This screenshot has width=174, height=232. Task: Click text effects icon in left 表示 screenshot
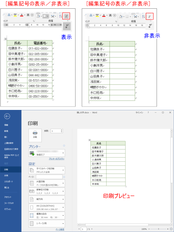9,15
